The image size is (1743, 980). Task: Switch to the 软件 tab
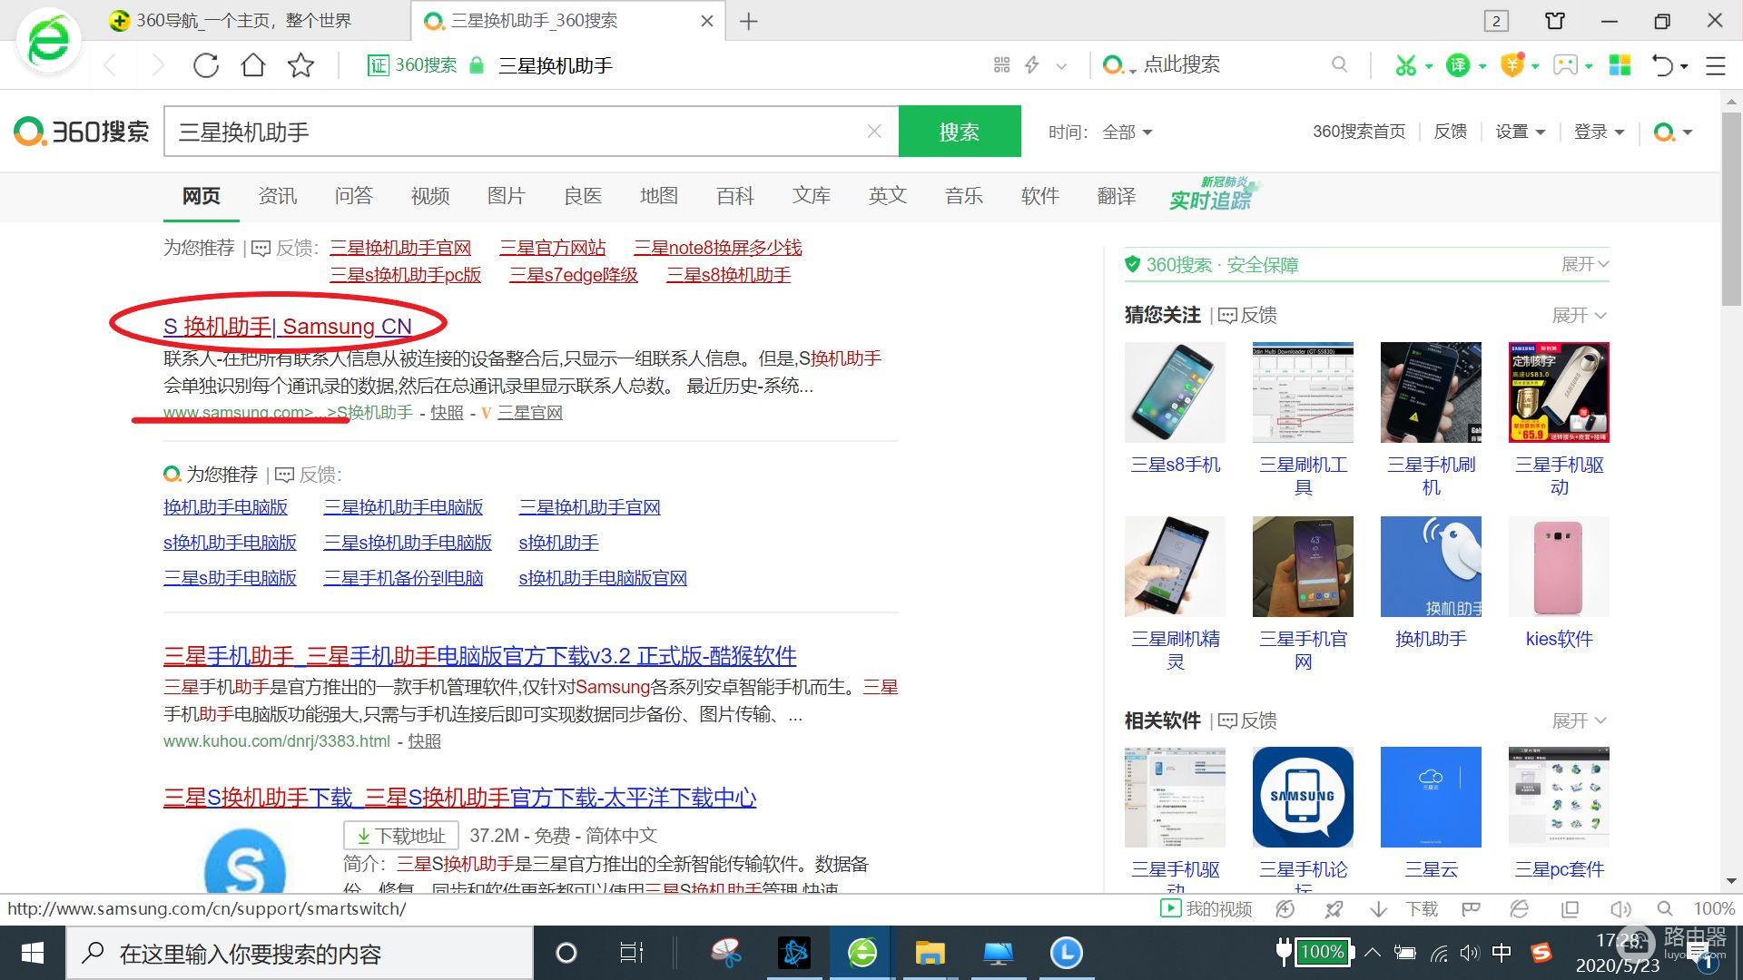click(x=1040, y=196)
